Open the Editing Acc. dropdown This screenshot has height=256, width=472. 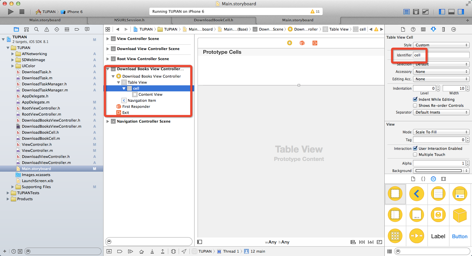pyautogui.click(x=441, y=79)
